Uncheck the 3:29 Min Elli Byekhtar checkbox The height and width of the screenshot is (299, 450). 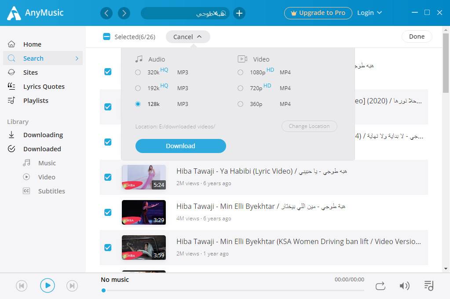coord(108,212)
